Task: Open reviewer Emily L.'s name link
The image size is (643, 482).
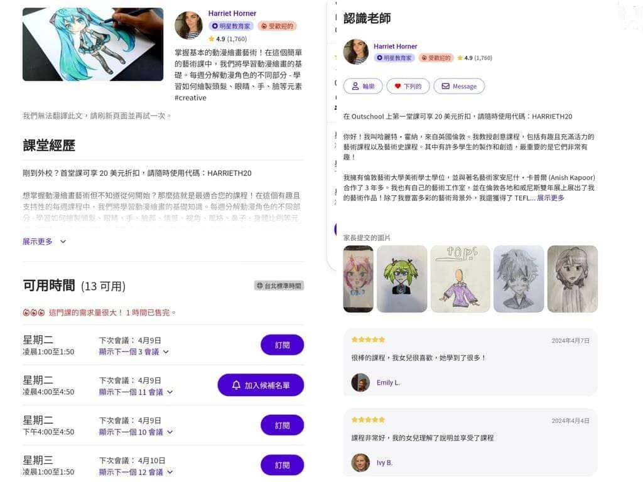Action: pos(388,382)
